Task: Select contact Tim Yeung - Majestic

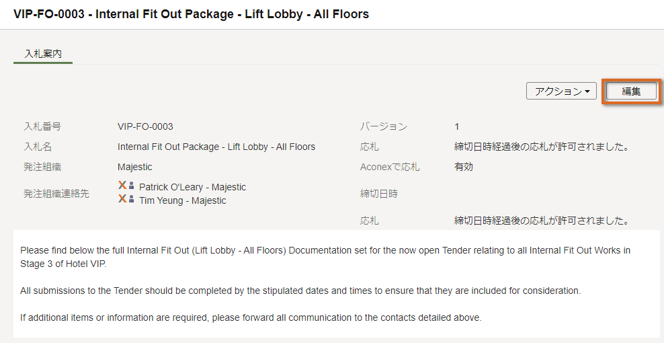Action: click(x=183, y=200)
